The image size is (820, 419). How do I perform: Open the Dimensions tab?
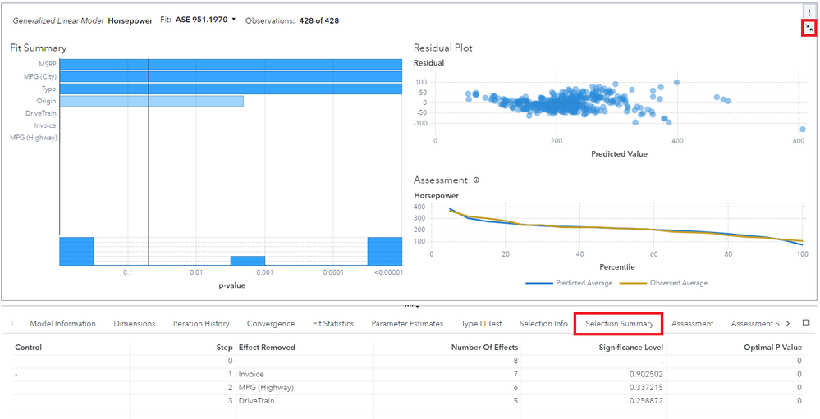(x=135, y=323)
